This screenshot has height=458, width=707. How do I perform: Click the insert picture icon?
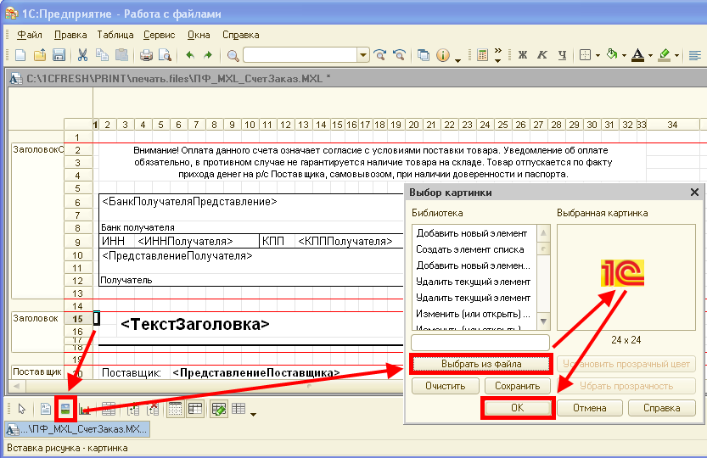tap(65, 409)
